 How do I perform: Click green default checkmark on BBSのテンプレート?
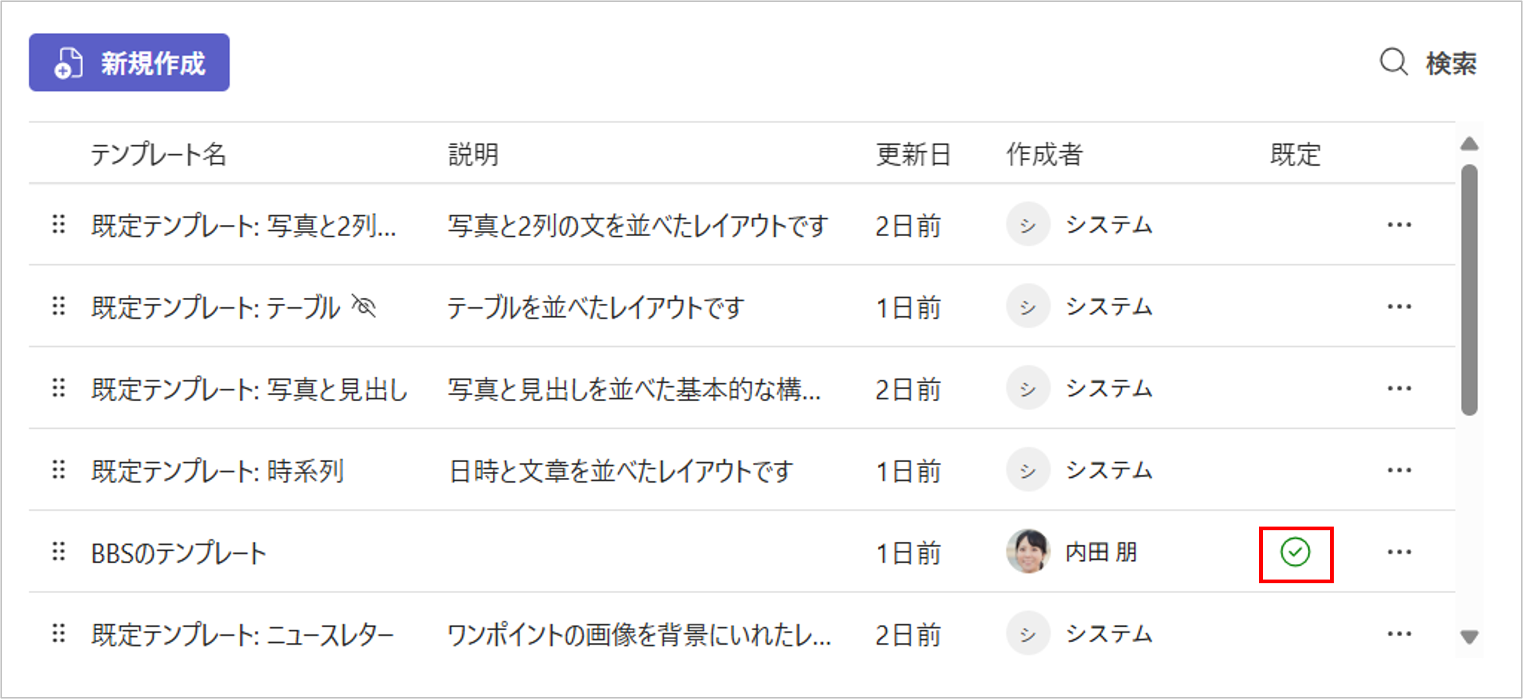[x=1295, y=552]
